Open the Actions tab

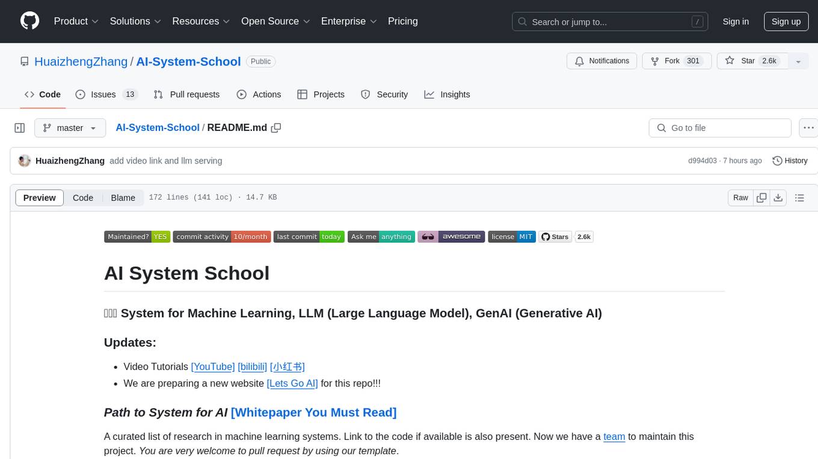coord(259,94)
